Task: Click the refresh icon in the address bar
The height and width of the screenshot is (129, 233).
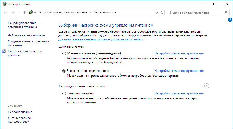Action: [x=162, y=12]
